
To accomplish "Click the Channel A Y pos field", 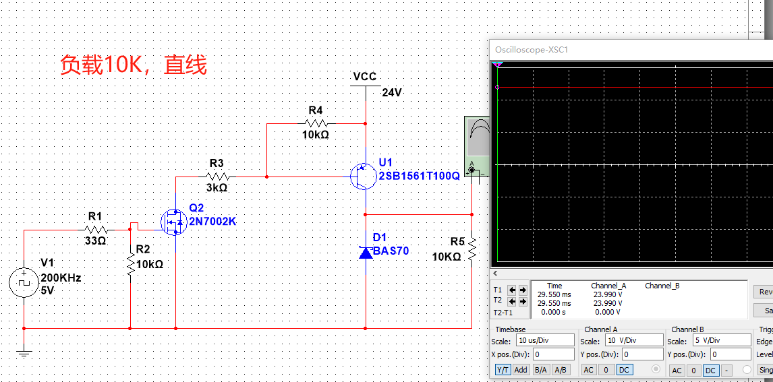I will [x=642, y=354].
